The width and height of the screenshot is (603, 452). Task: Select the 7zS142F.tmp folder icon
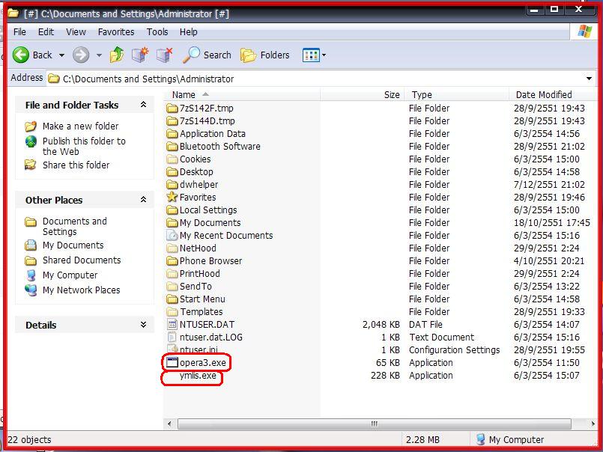pos(172,108)
